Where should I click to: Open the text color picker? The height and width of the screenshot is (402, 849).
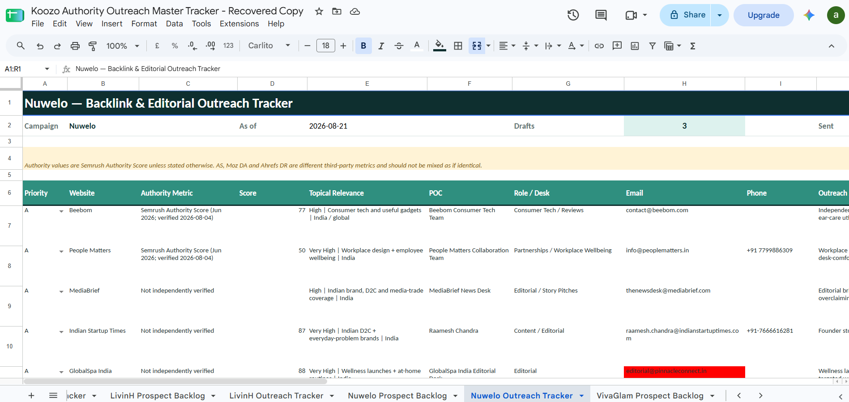(x=417, y=46)
